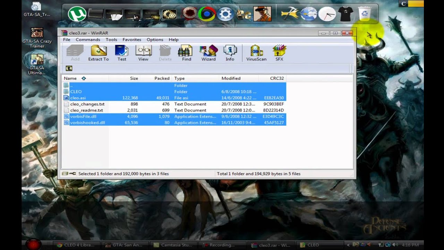The image size is (444, 250).
Task: Click the cleo3.rar - Wi... taskbar item
Action: (272, 245)
